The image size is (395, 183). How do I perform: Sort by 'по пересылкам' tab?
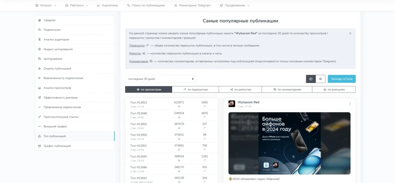point(196,89)
